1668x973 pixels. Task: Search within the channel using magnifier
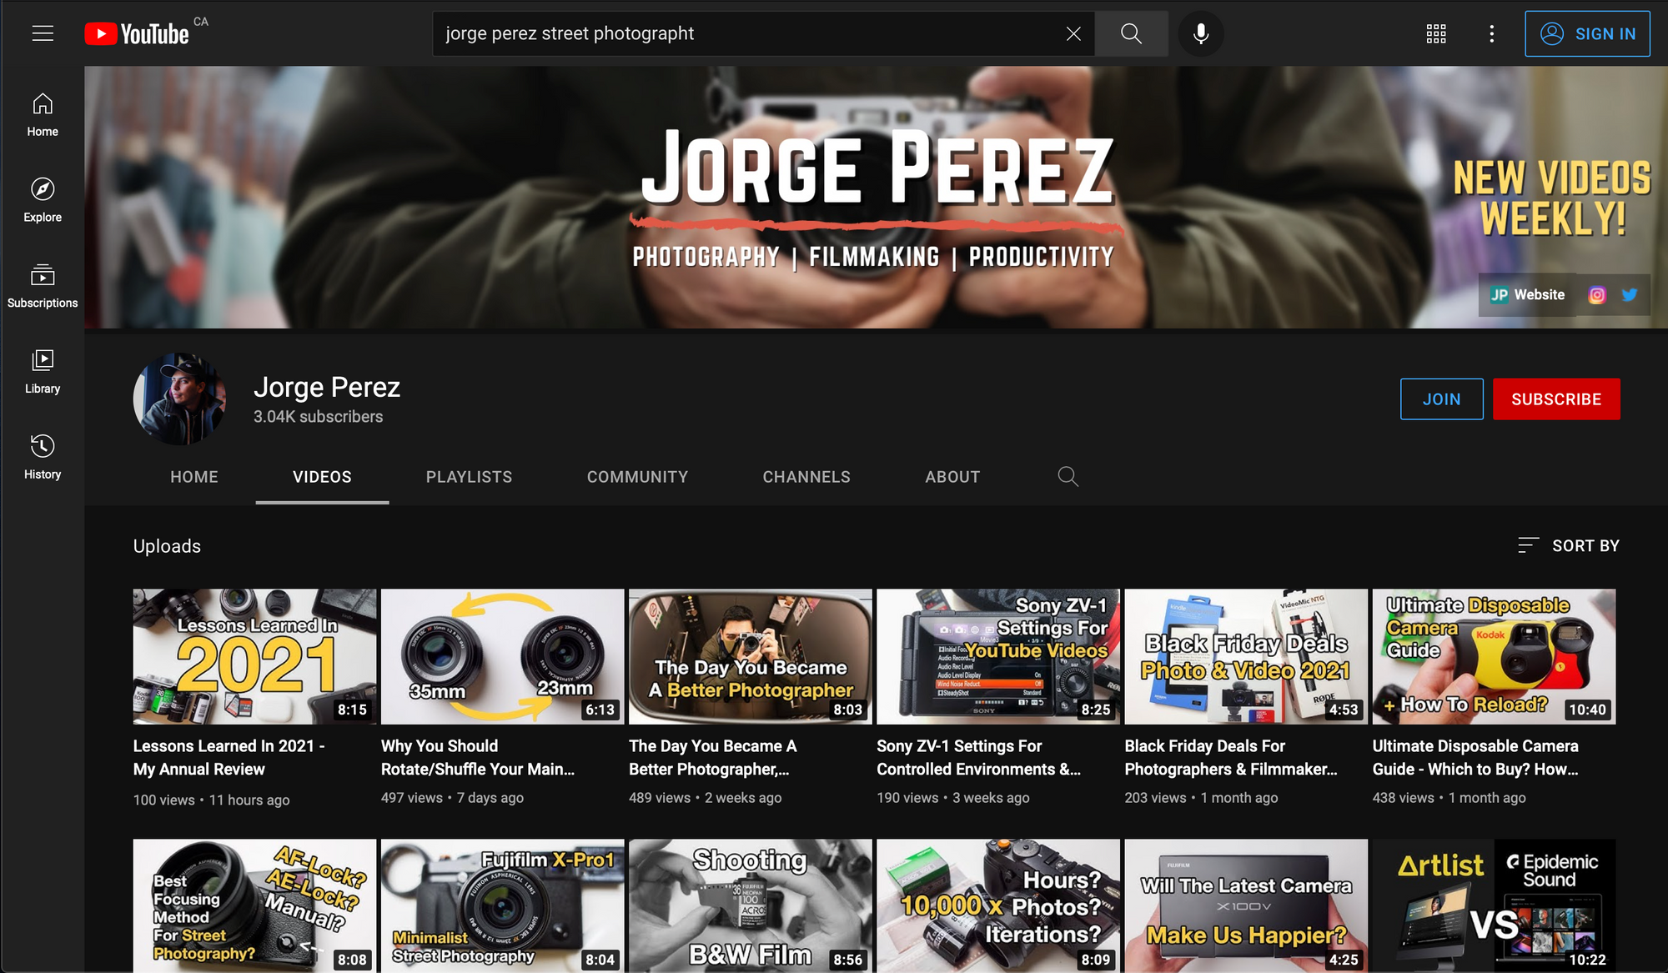1068,477
